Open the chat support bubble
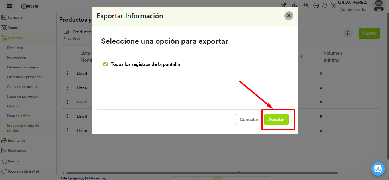 (x=378, y=169)
